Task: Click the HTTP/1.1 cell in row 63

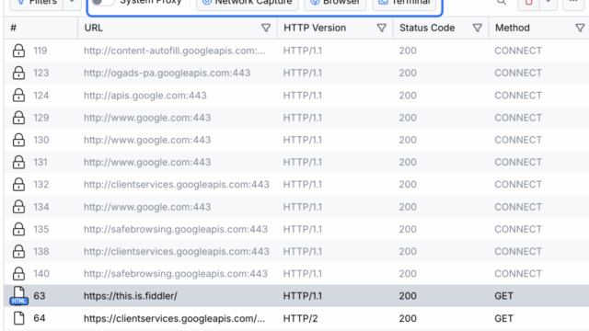Action: pos(303,296)
